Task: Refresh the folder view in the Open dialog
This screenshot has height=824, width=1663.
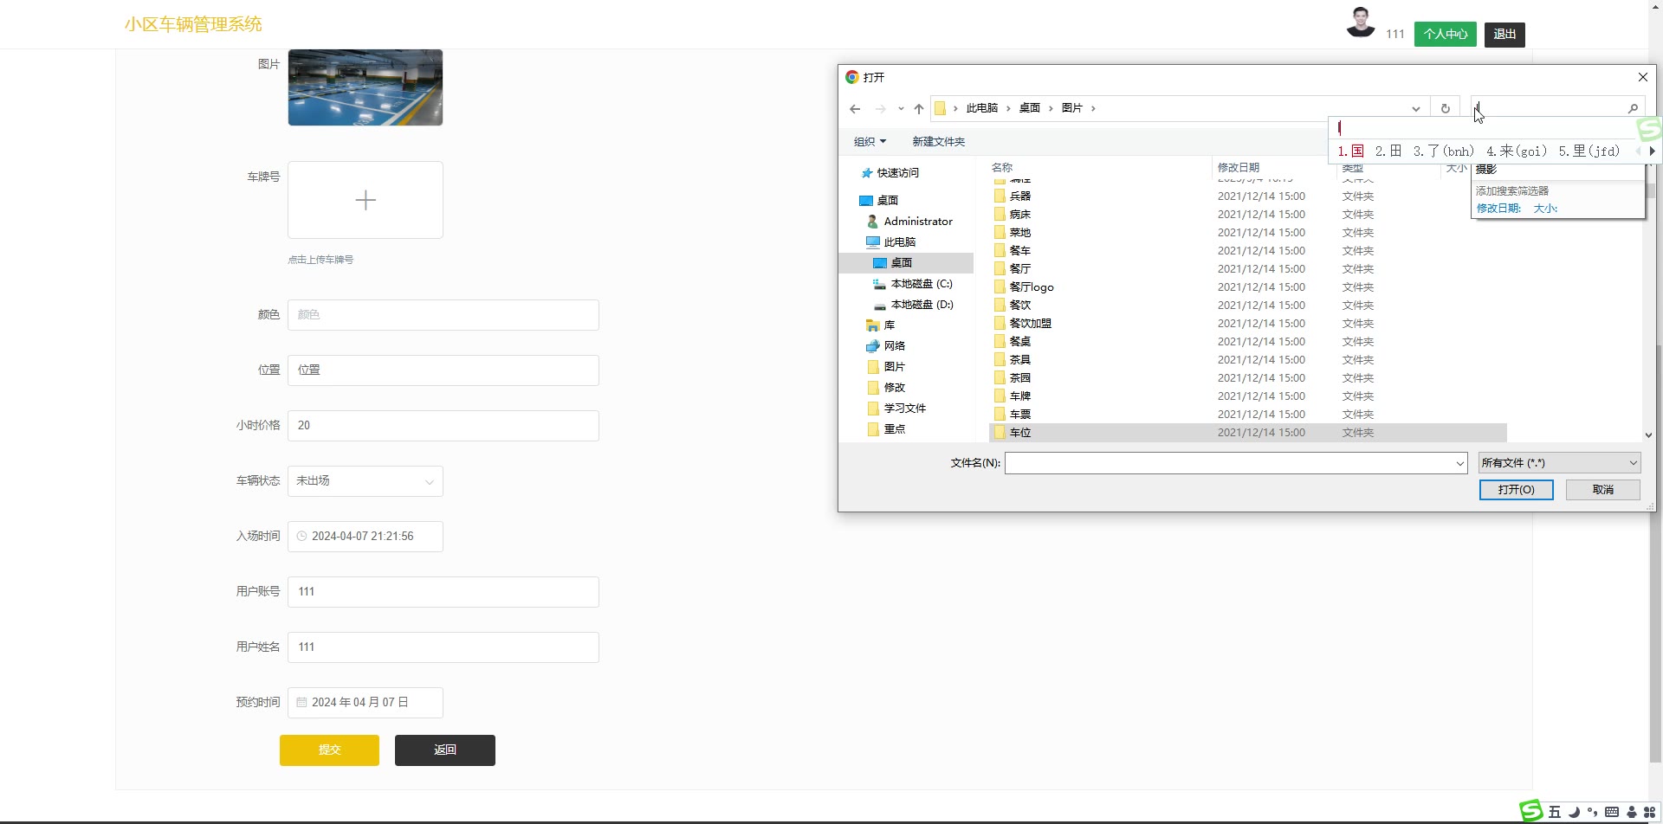Action: (1445, 108)
